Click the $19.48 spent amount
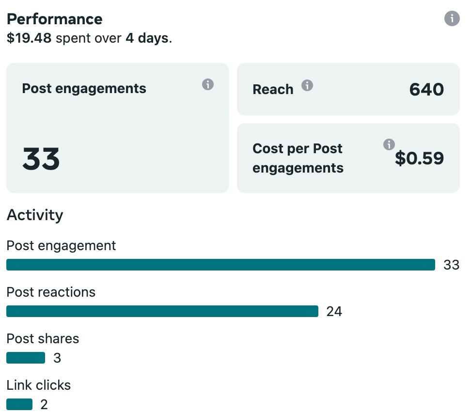The image size is (471, 414). (x=29, y=38)
